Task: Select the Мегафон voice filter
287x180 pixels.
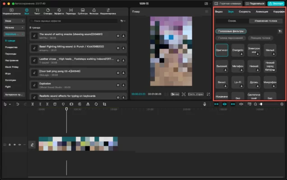Action: 238,66
